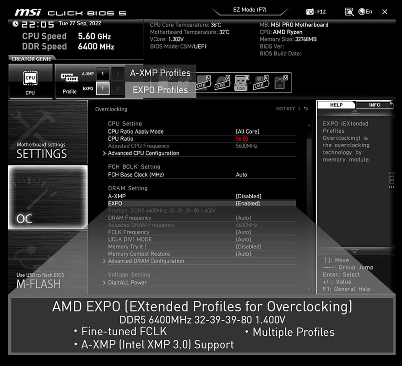Click the screenshot camera F12 icon
This screenshot has height=366, width=402.
pyautogui.click(x=310, y=12)
